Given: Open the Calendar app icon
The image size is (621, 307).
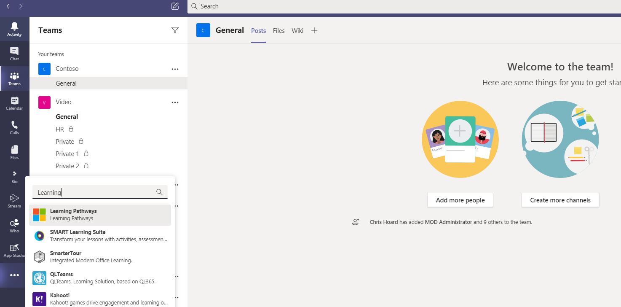Looking at the screenshot, I should pyautogui.click(x=14, y=103).
